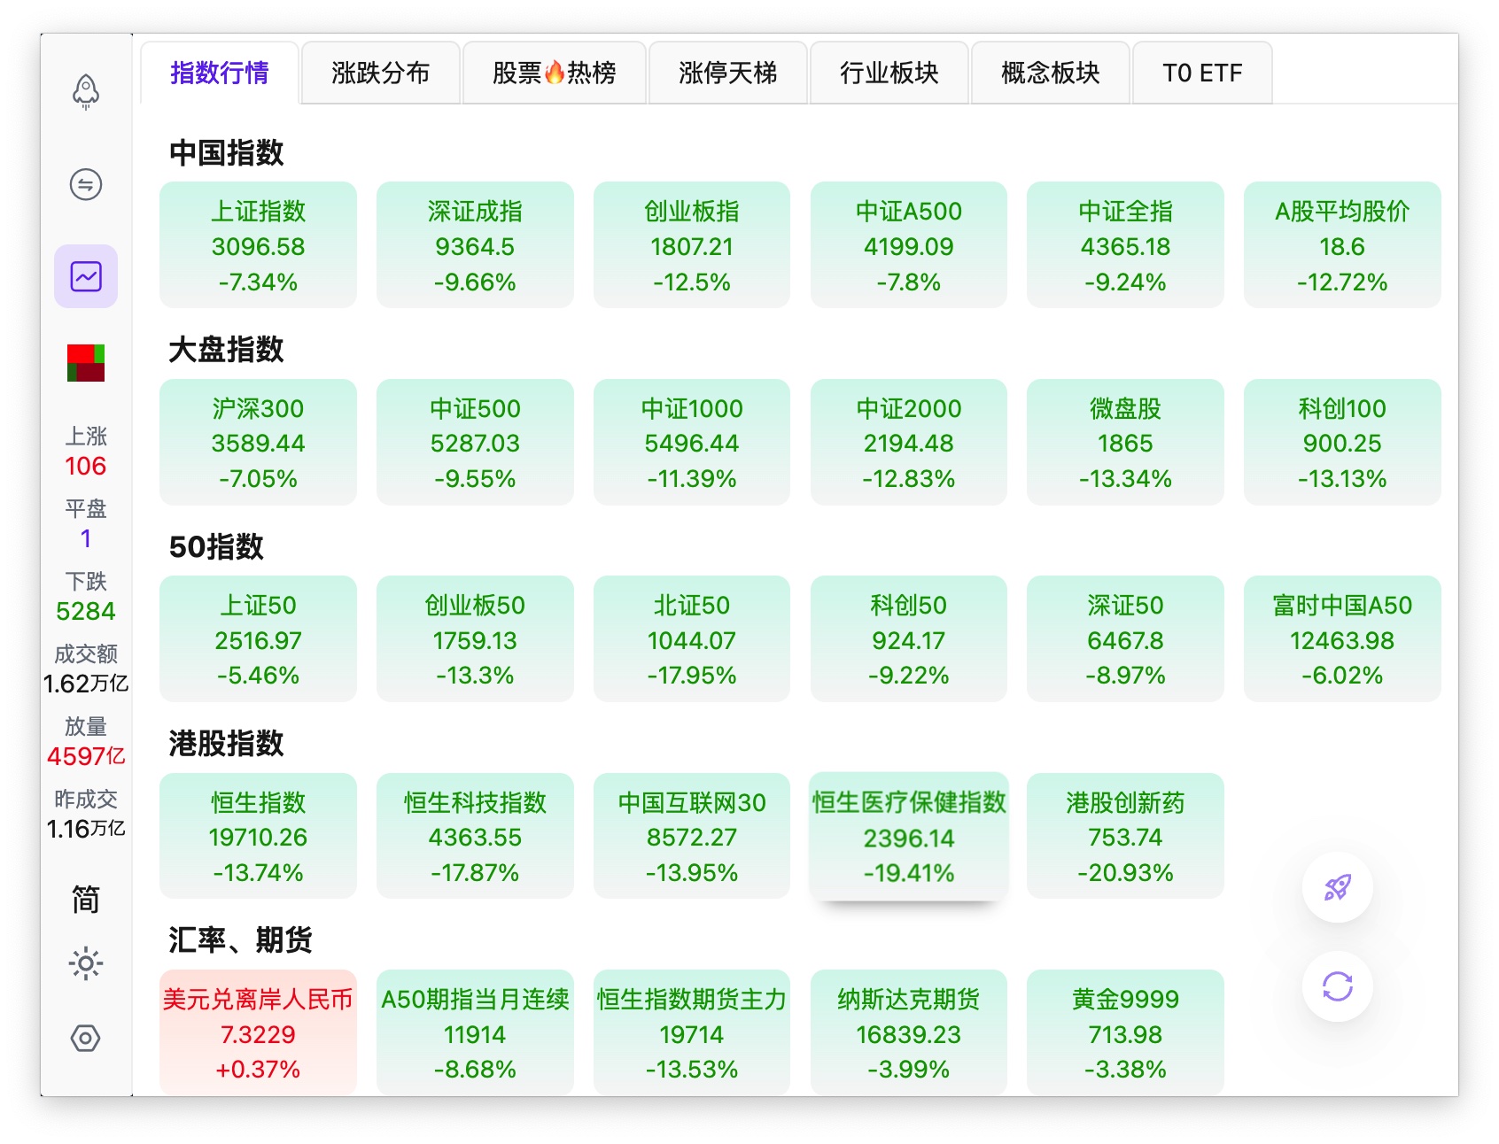
Task: Open the 股票热榜 tab
Action: [555, 73]
